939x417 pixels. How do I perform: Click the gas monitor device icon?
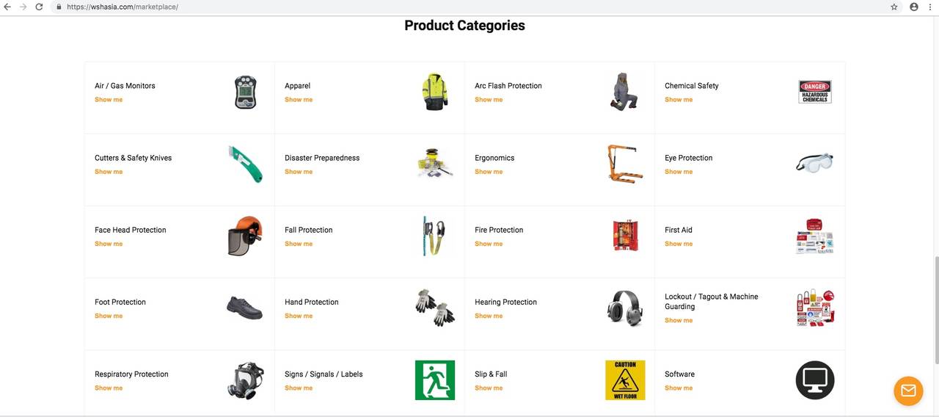(245, 92)
